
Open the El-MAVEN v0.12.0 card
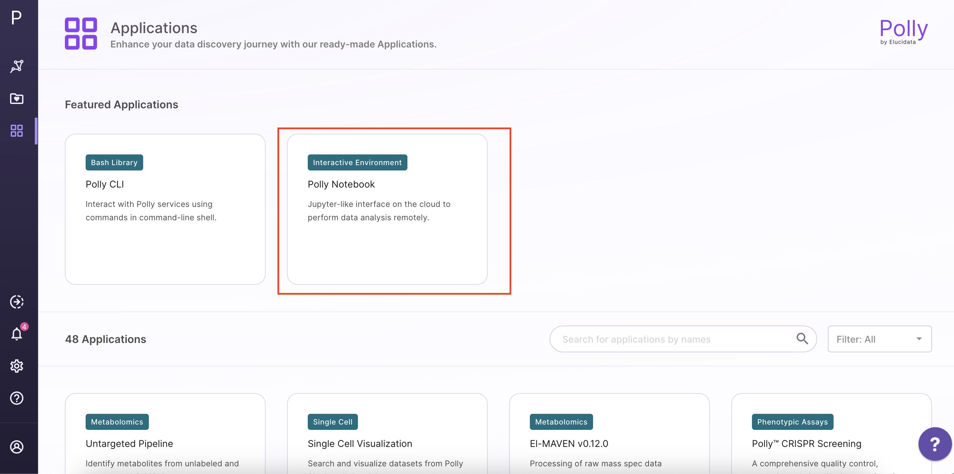609,433
